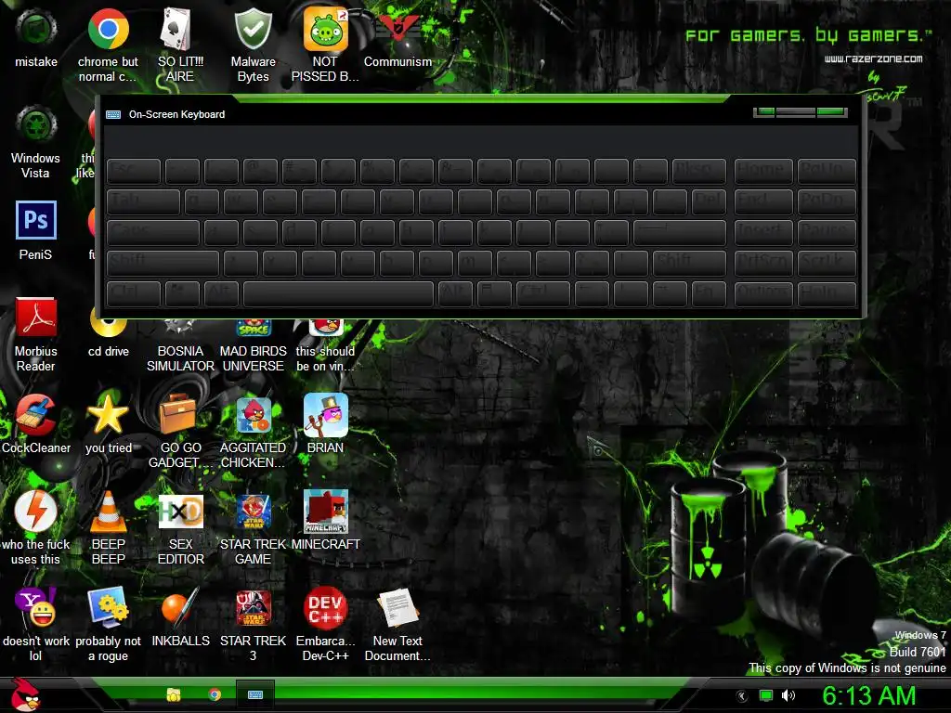Launch 'chrome but normal c...' shortcut

click(x=108, y=45)
